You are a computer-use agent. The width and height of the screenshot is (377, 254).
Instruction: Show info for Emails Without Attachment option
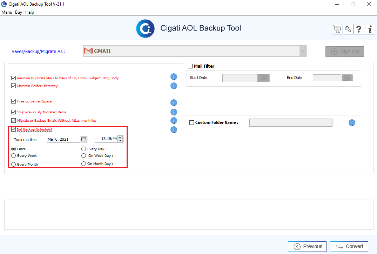174,120
